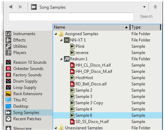Select the Redrum 1 device icon

tap(67, 59)
